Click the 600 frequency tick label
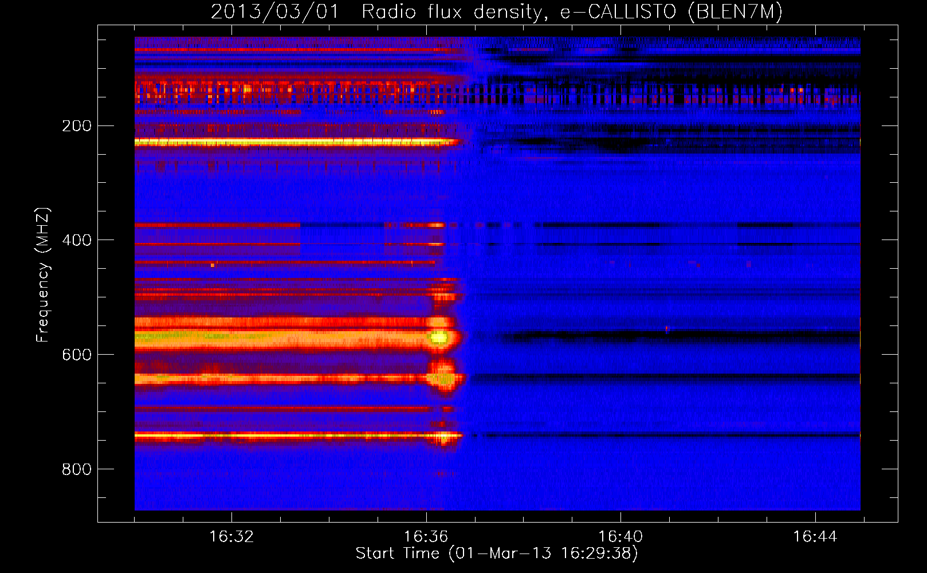The height and width of the screenshot is (573, 927). click(77, 355)
